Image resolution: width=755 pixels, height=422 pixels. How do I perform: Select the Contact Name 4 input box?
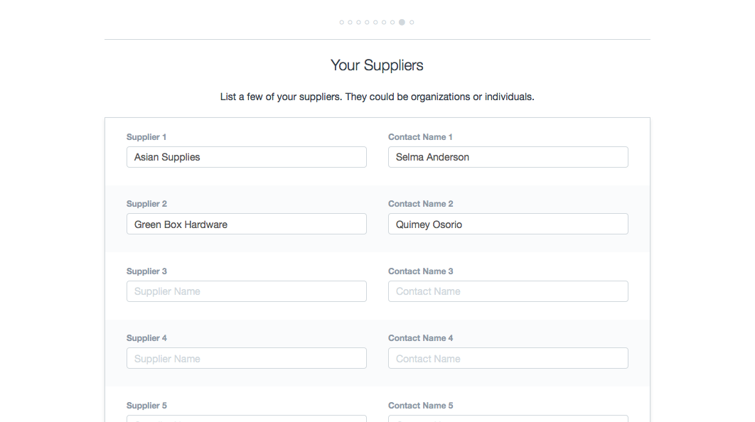(508, 359)
